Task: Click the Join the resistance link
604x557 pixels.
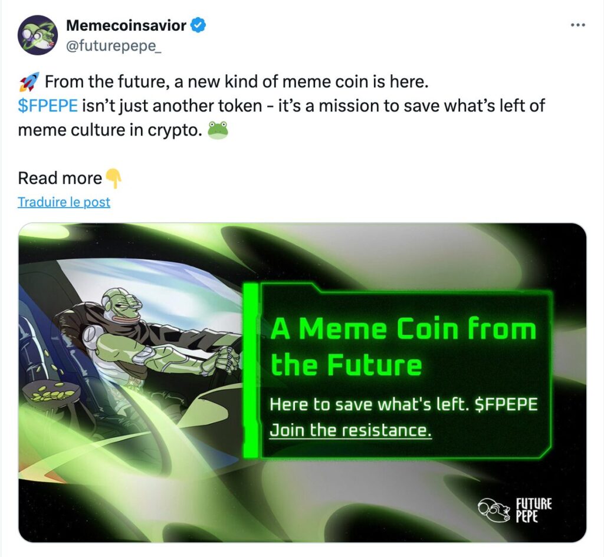Action: click(350, 430)
